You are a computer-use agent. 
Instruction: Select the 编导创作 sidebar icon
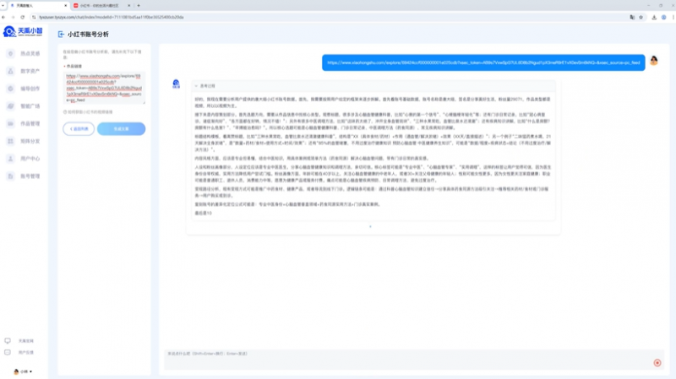[x=8, y=89]
